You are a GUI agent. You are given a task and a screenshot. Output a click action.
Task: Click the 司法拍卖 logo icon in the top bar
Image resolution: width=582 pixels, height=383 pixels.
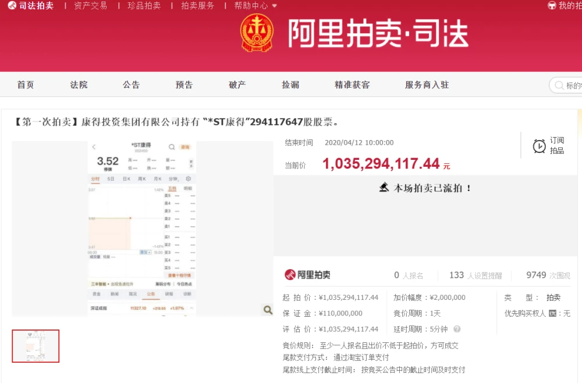tap(12, 5)
